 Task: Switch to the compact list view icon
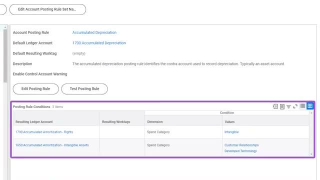[302, 106]
